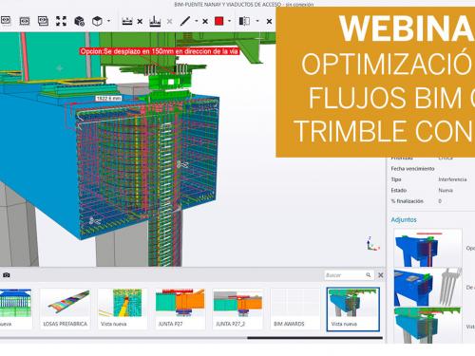Click the red markup text about 150mm displacement
The width and height of the screenshot is (475, 356).
tap(160, 51)
